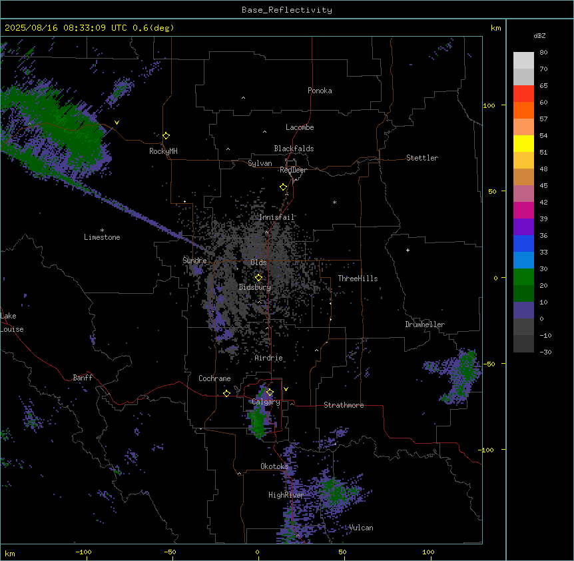Click the bright yellow 54 dBZ legend swatch
Viewport: 574px width, 561px height.
click(523, 143)
